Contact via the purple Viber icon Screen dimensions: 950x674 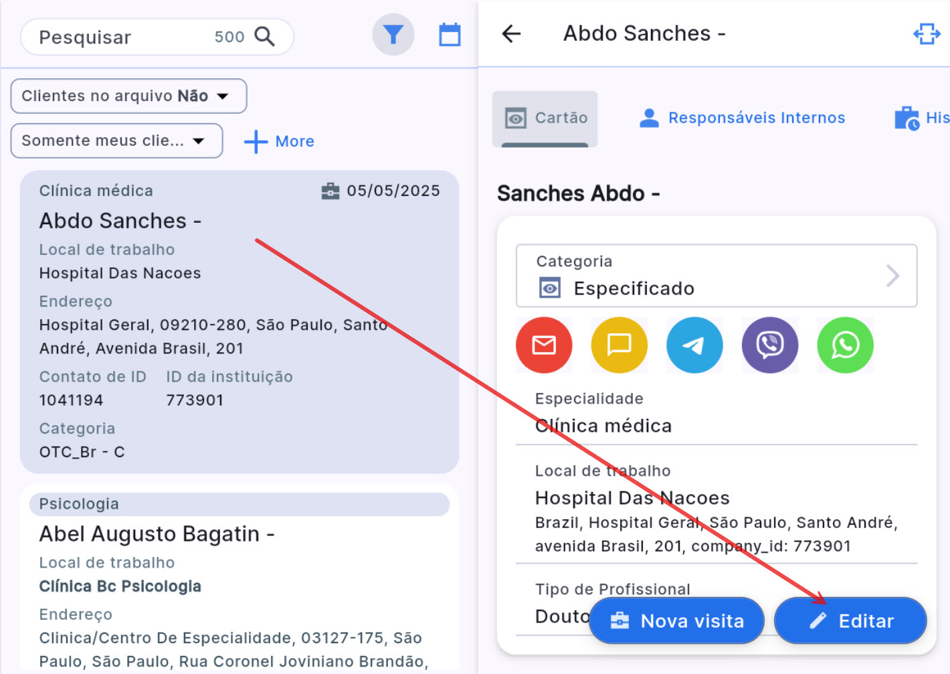pos(769,345)
